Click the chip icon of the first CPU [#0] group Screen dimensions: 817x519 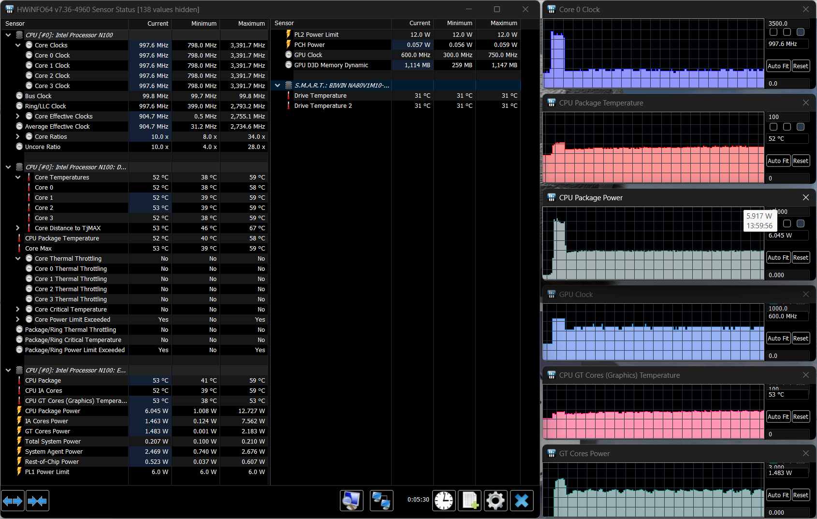[19, 35]
